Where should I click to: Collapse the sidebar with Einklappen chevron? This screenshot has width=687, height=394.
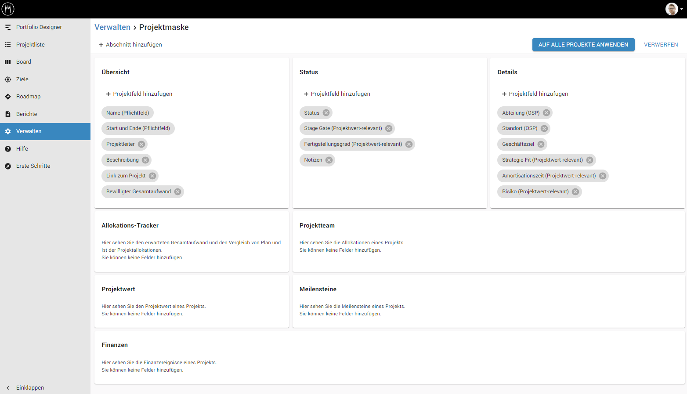click(8, 388)
